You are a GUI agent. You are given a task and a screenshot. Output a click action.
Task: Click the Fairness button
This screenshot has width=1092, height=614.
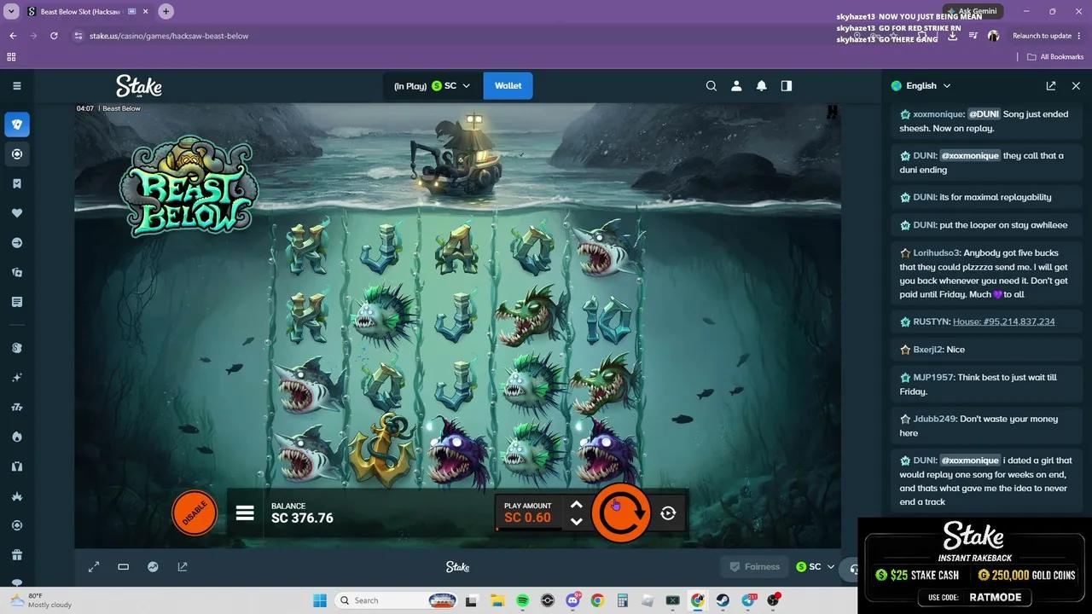coord(754,566)
